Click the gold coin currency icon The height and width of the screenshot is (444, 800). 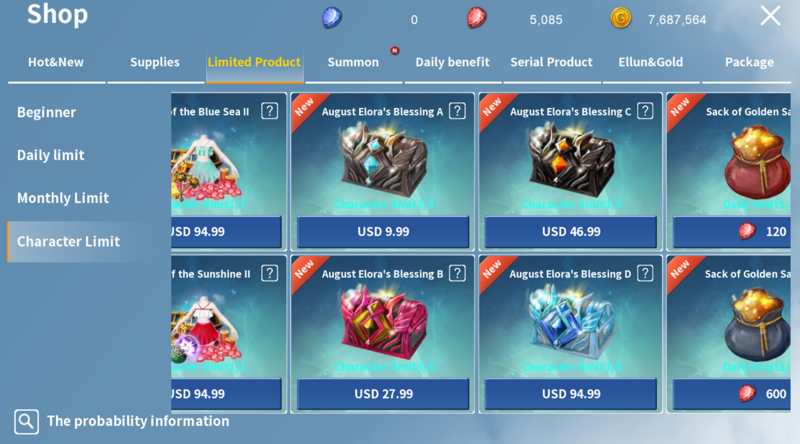tap(620, 18)
